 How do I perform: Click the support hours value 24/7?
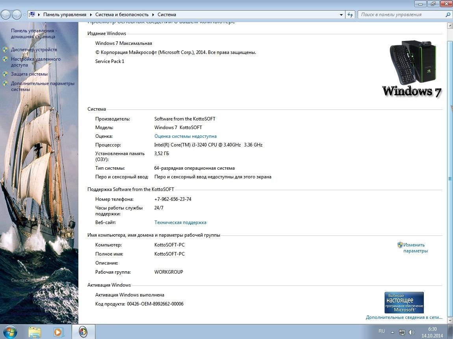159,207
